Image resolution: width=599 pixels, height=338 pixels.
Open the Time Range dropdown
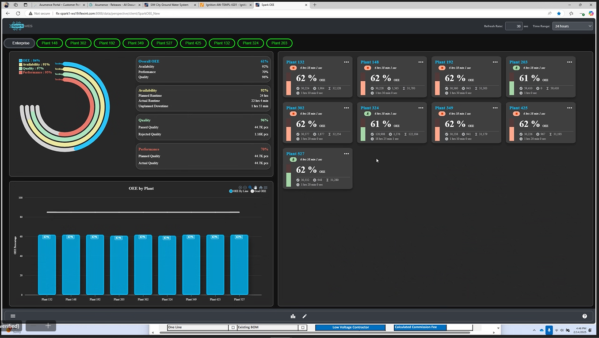[572, 26]
